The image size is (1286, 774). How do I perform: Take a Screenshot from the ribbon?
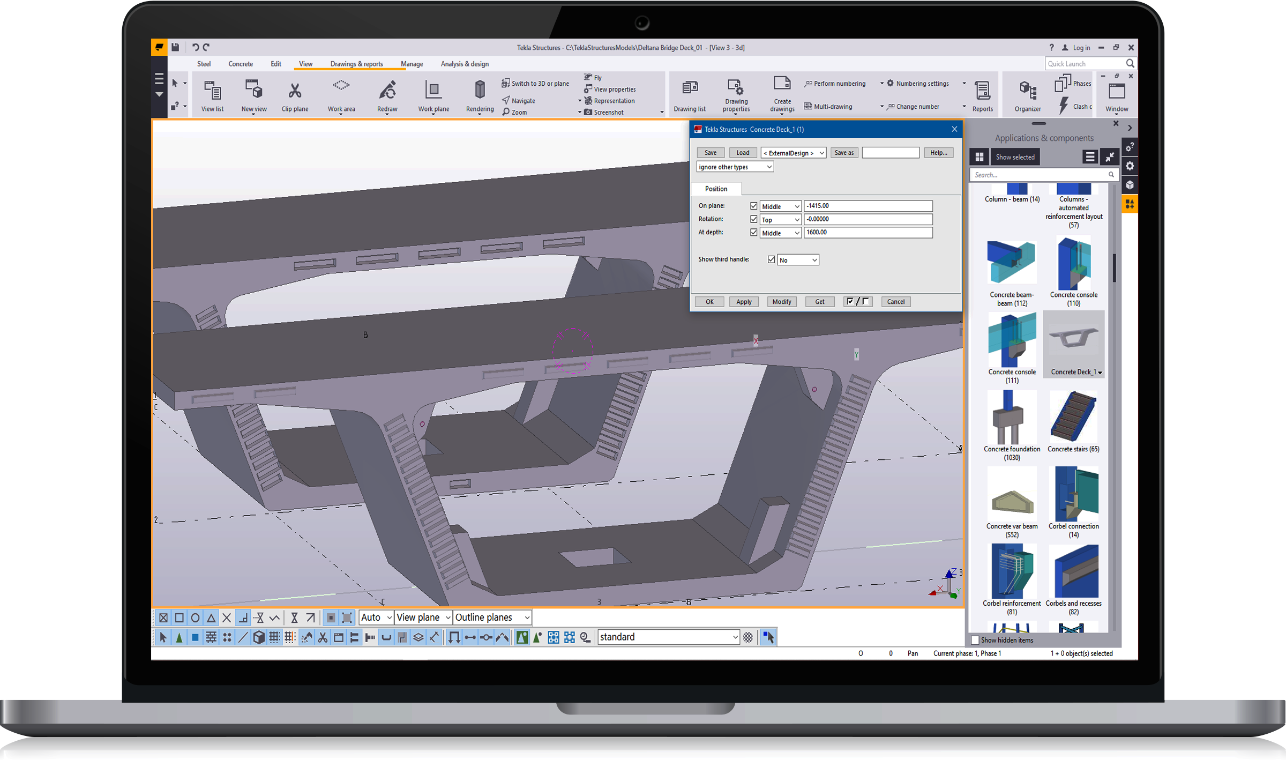604,112
